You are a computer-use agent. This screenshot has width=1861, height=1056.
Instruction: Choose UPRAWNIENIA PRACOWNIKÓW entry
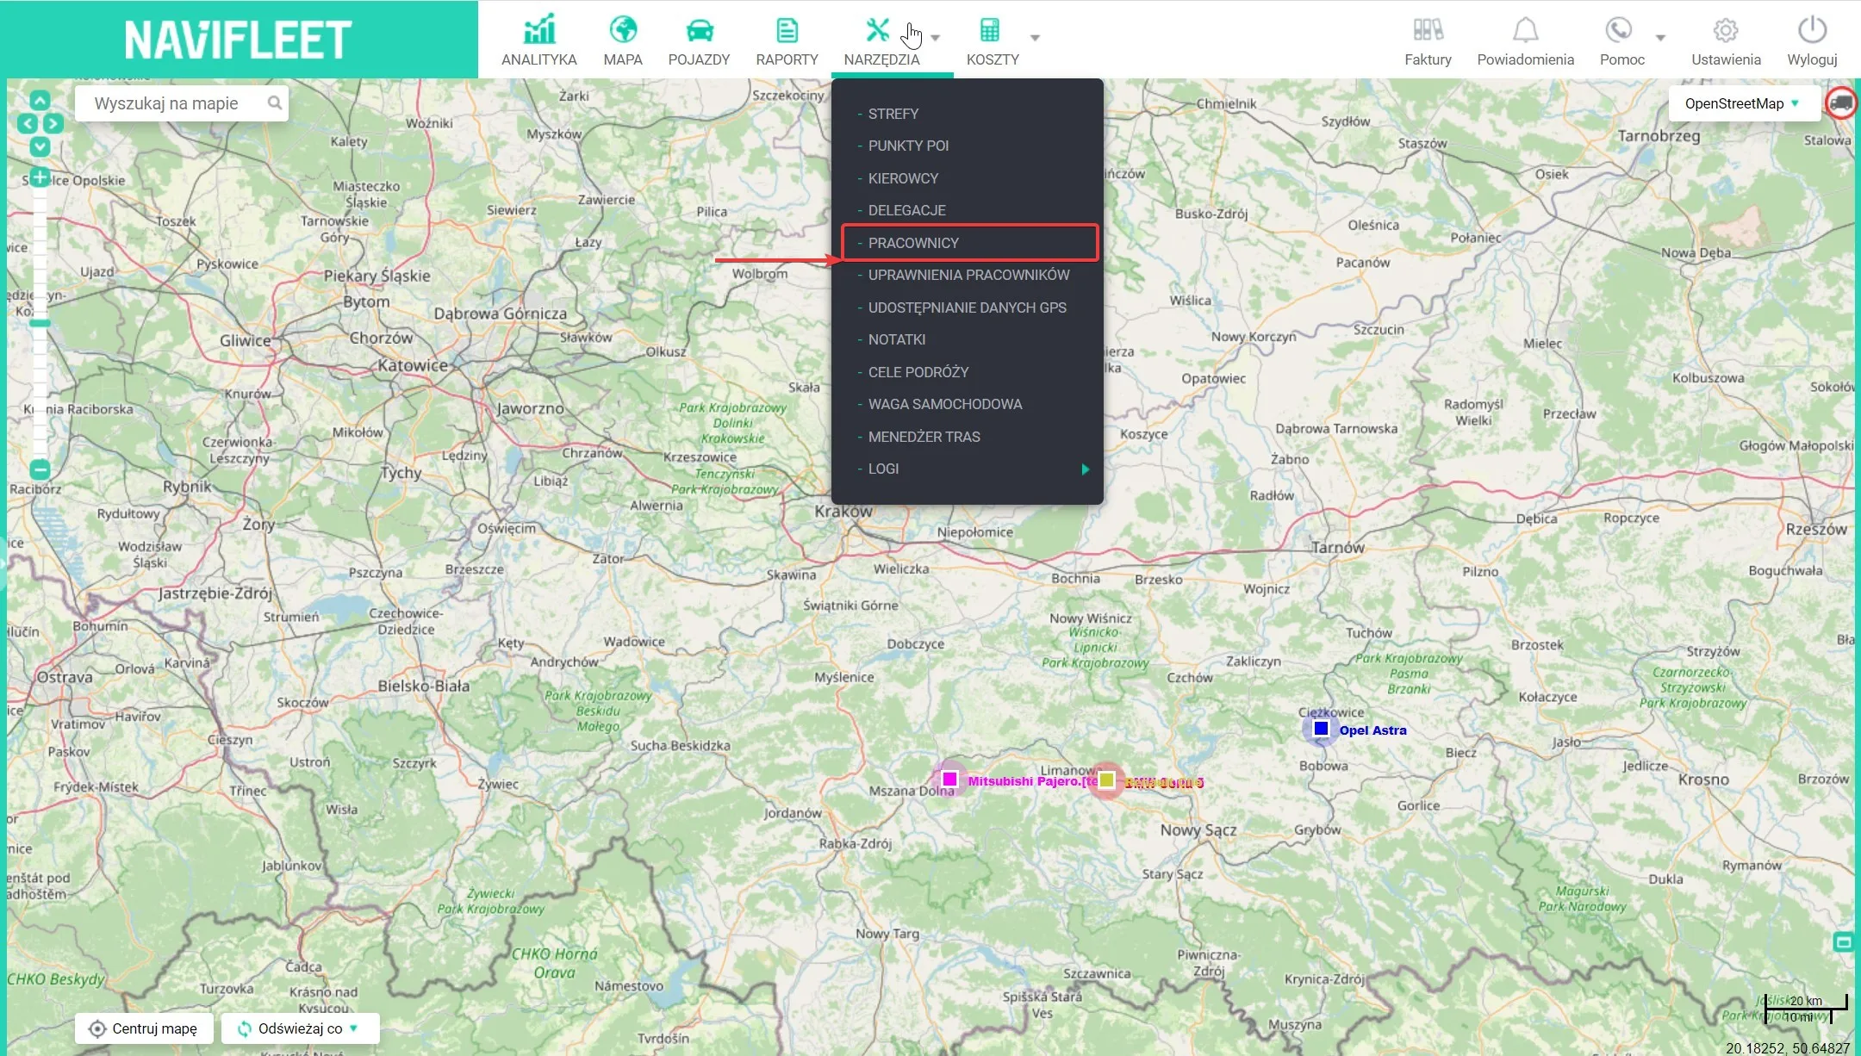coord(968,275)
